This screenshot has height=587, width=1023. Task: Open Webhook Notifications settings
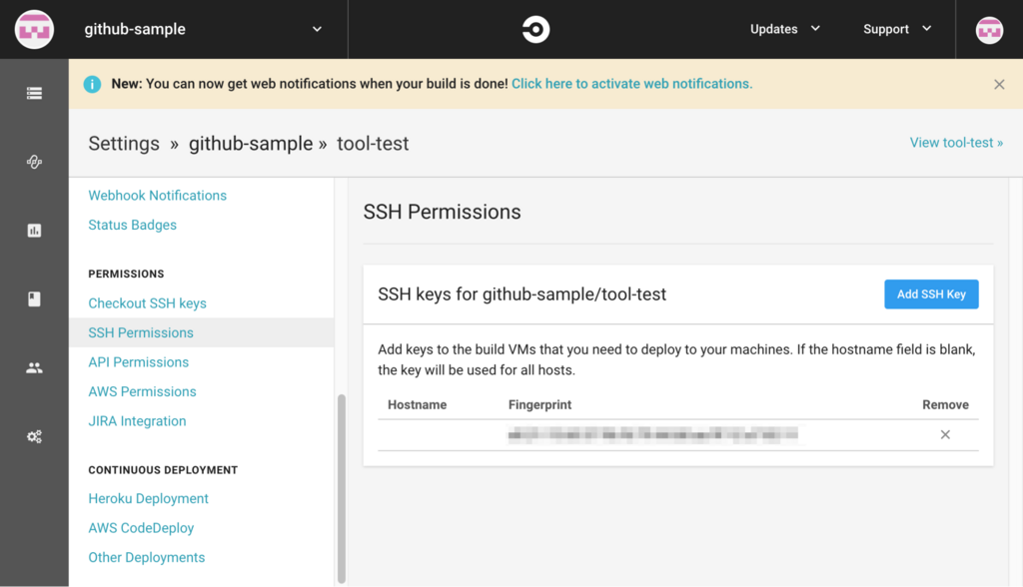(x=157, y=196)
